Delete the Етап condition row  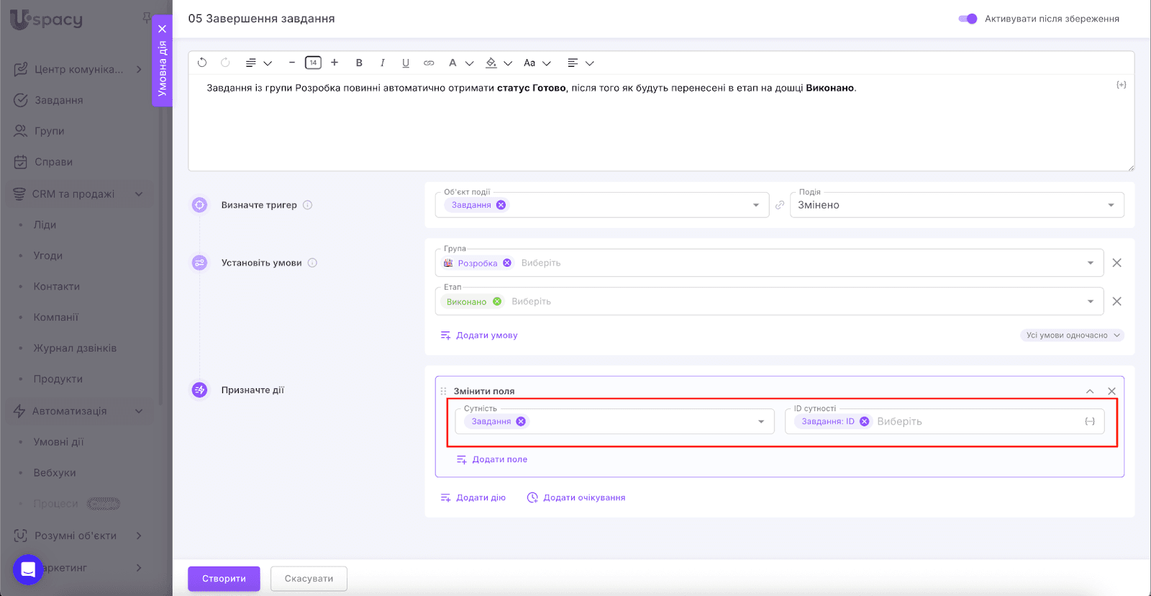coord(1116,301)
